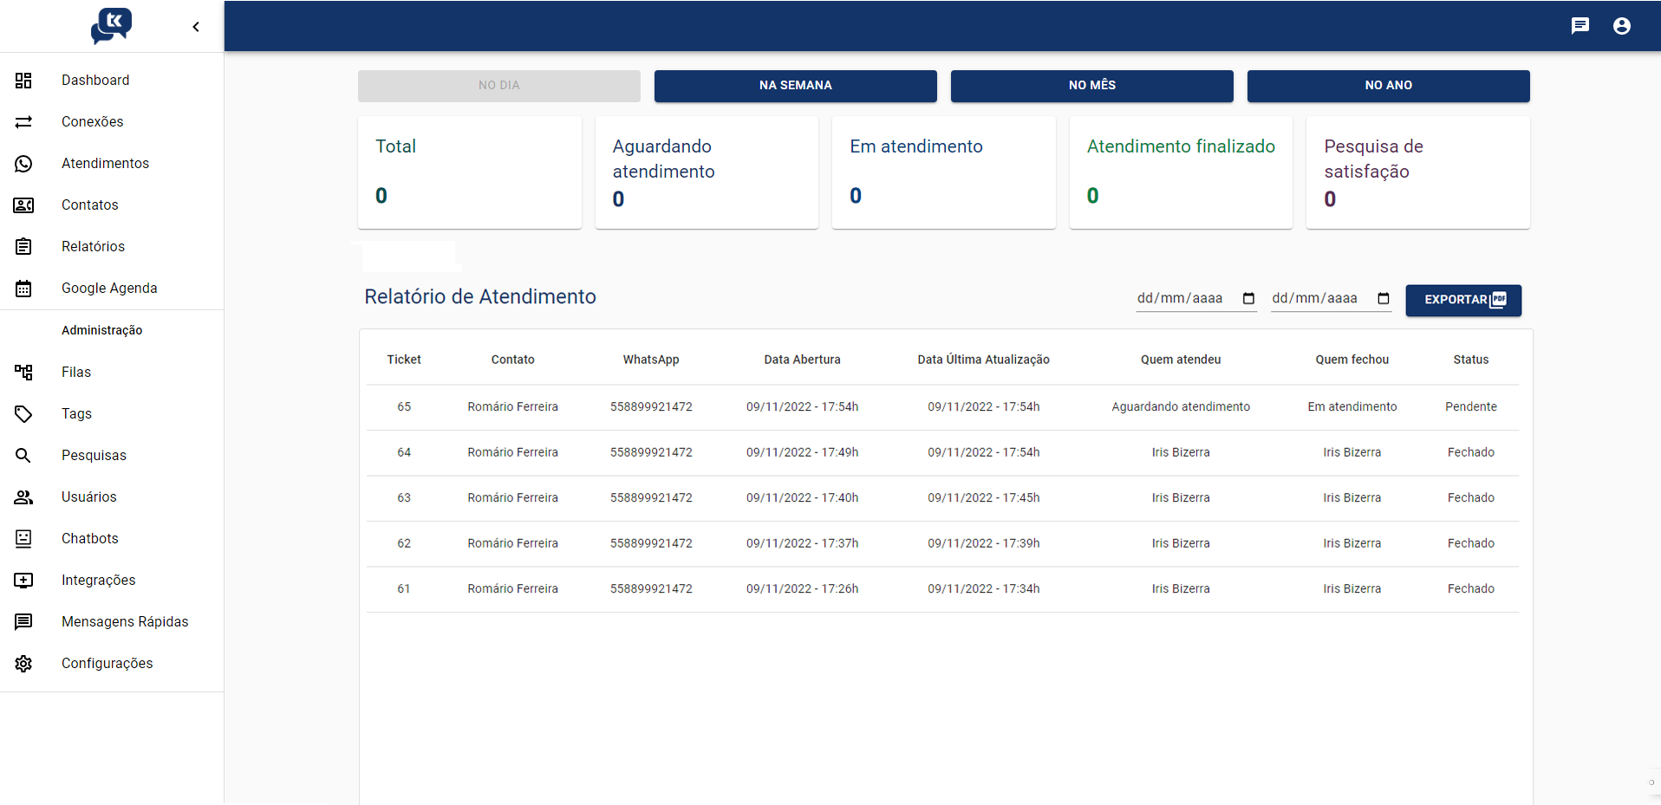This screenshot has height=805, width=1661.
Task: Select the NO MÊS period filter
Action: pyautogui.click(x=1091, y=86)
